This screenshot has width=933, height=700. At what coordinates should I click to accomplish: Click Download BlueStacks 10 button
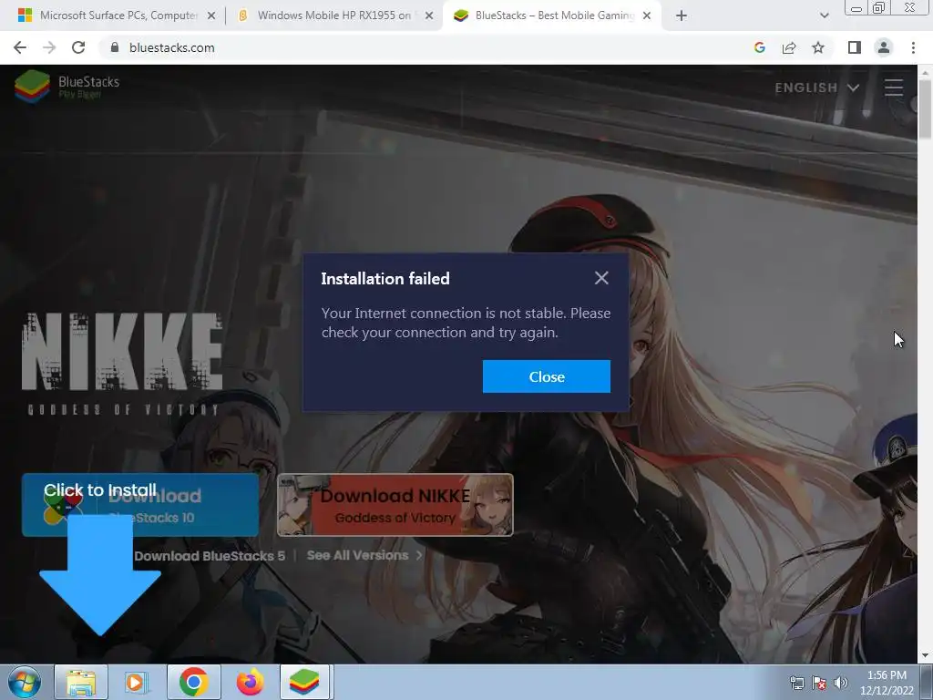point(140,505)
